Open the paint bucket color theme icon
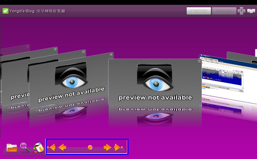Viewport: 257px width, 159px height. click(39, 147)
